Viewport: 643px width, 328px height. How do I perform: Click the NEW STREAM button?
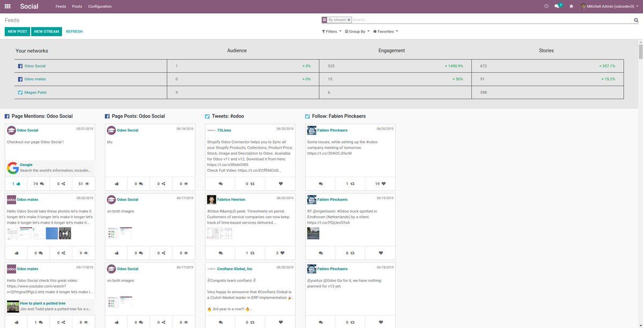(47, 32)
